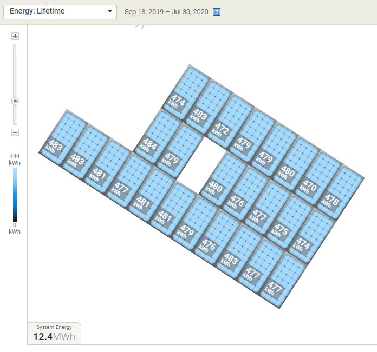Screen dimensions: 377x352
Task: Click the Sep 18, 2019 – Jul 30, 2020 date range
Action: pos(166,12)
